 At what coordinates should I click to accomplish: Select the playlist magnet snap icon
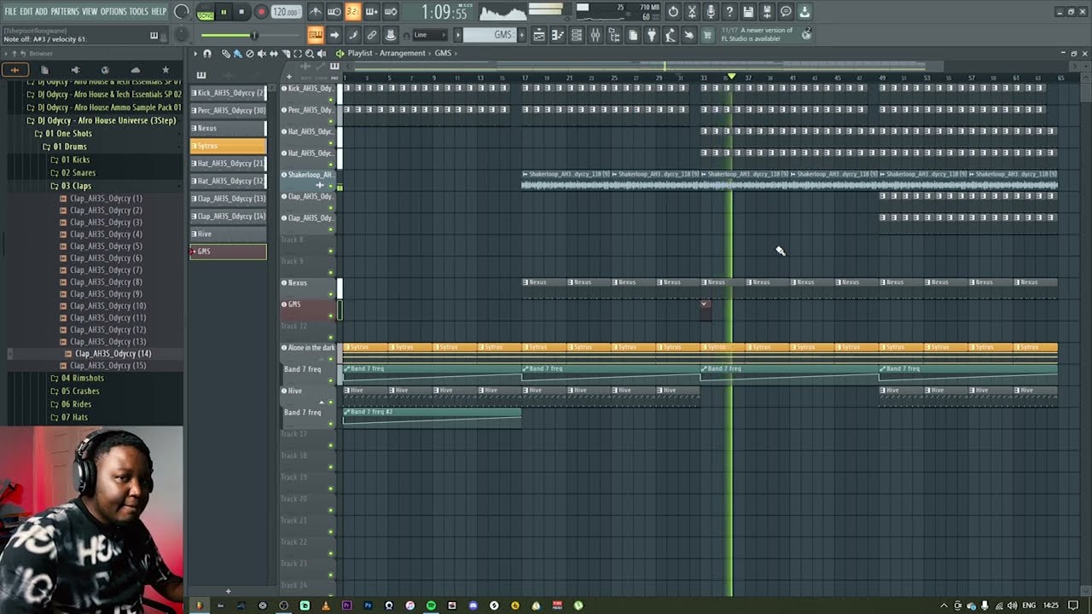[x=207, y=54]
